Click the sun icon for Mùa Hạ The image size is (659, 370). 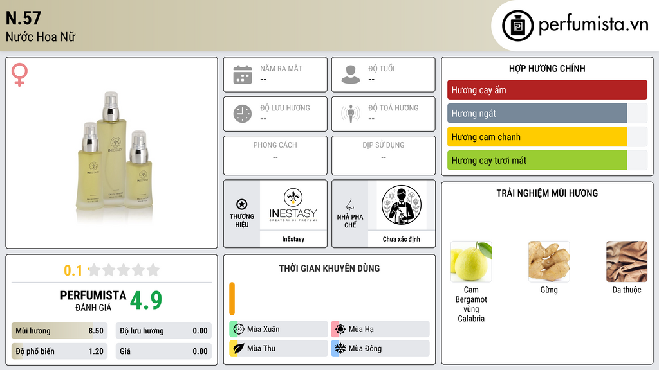point(340,330)
